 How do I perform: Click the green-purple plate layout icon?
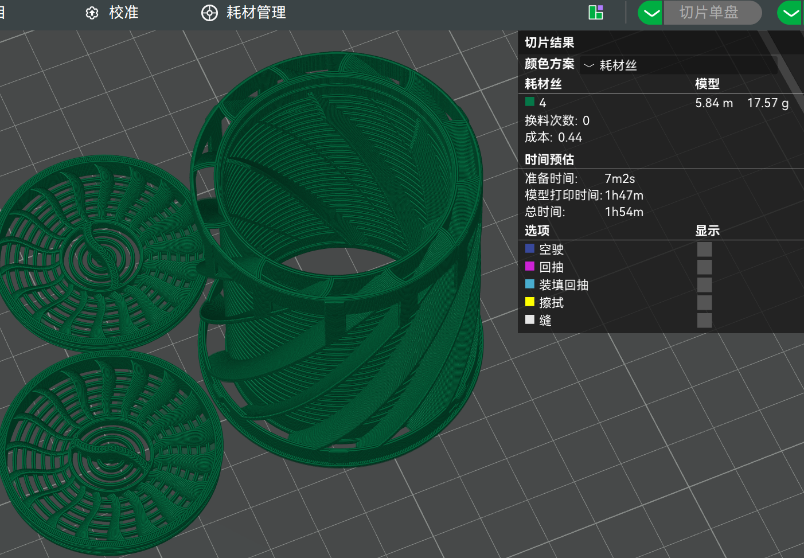coord(596,13)
